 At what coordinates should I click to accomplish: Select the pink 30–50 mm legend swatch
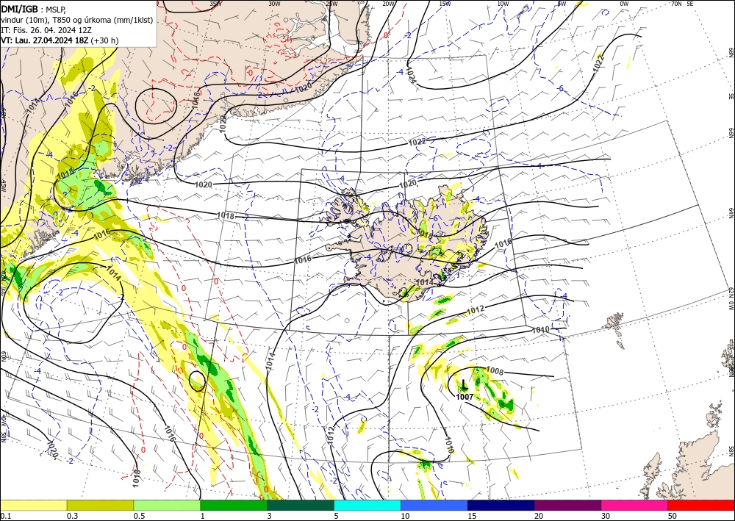635,505
